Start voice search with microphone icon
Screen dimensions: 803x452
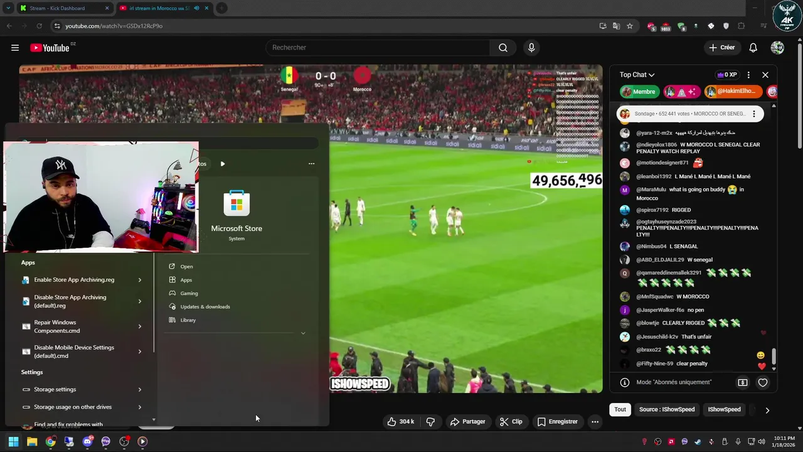pos(531,48)
